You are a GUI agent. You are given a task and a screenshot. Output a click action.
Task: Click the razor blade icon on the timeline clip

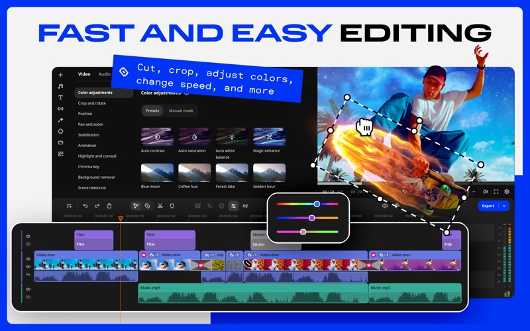pyautogui.click(x=248, y=263)
